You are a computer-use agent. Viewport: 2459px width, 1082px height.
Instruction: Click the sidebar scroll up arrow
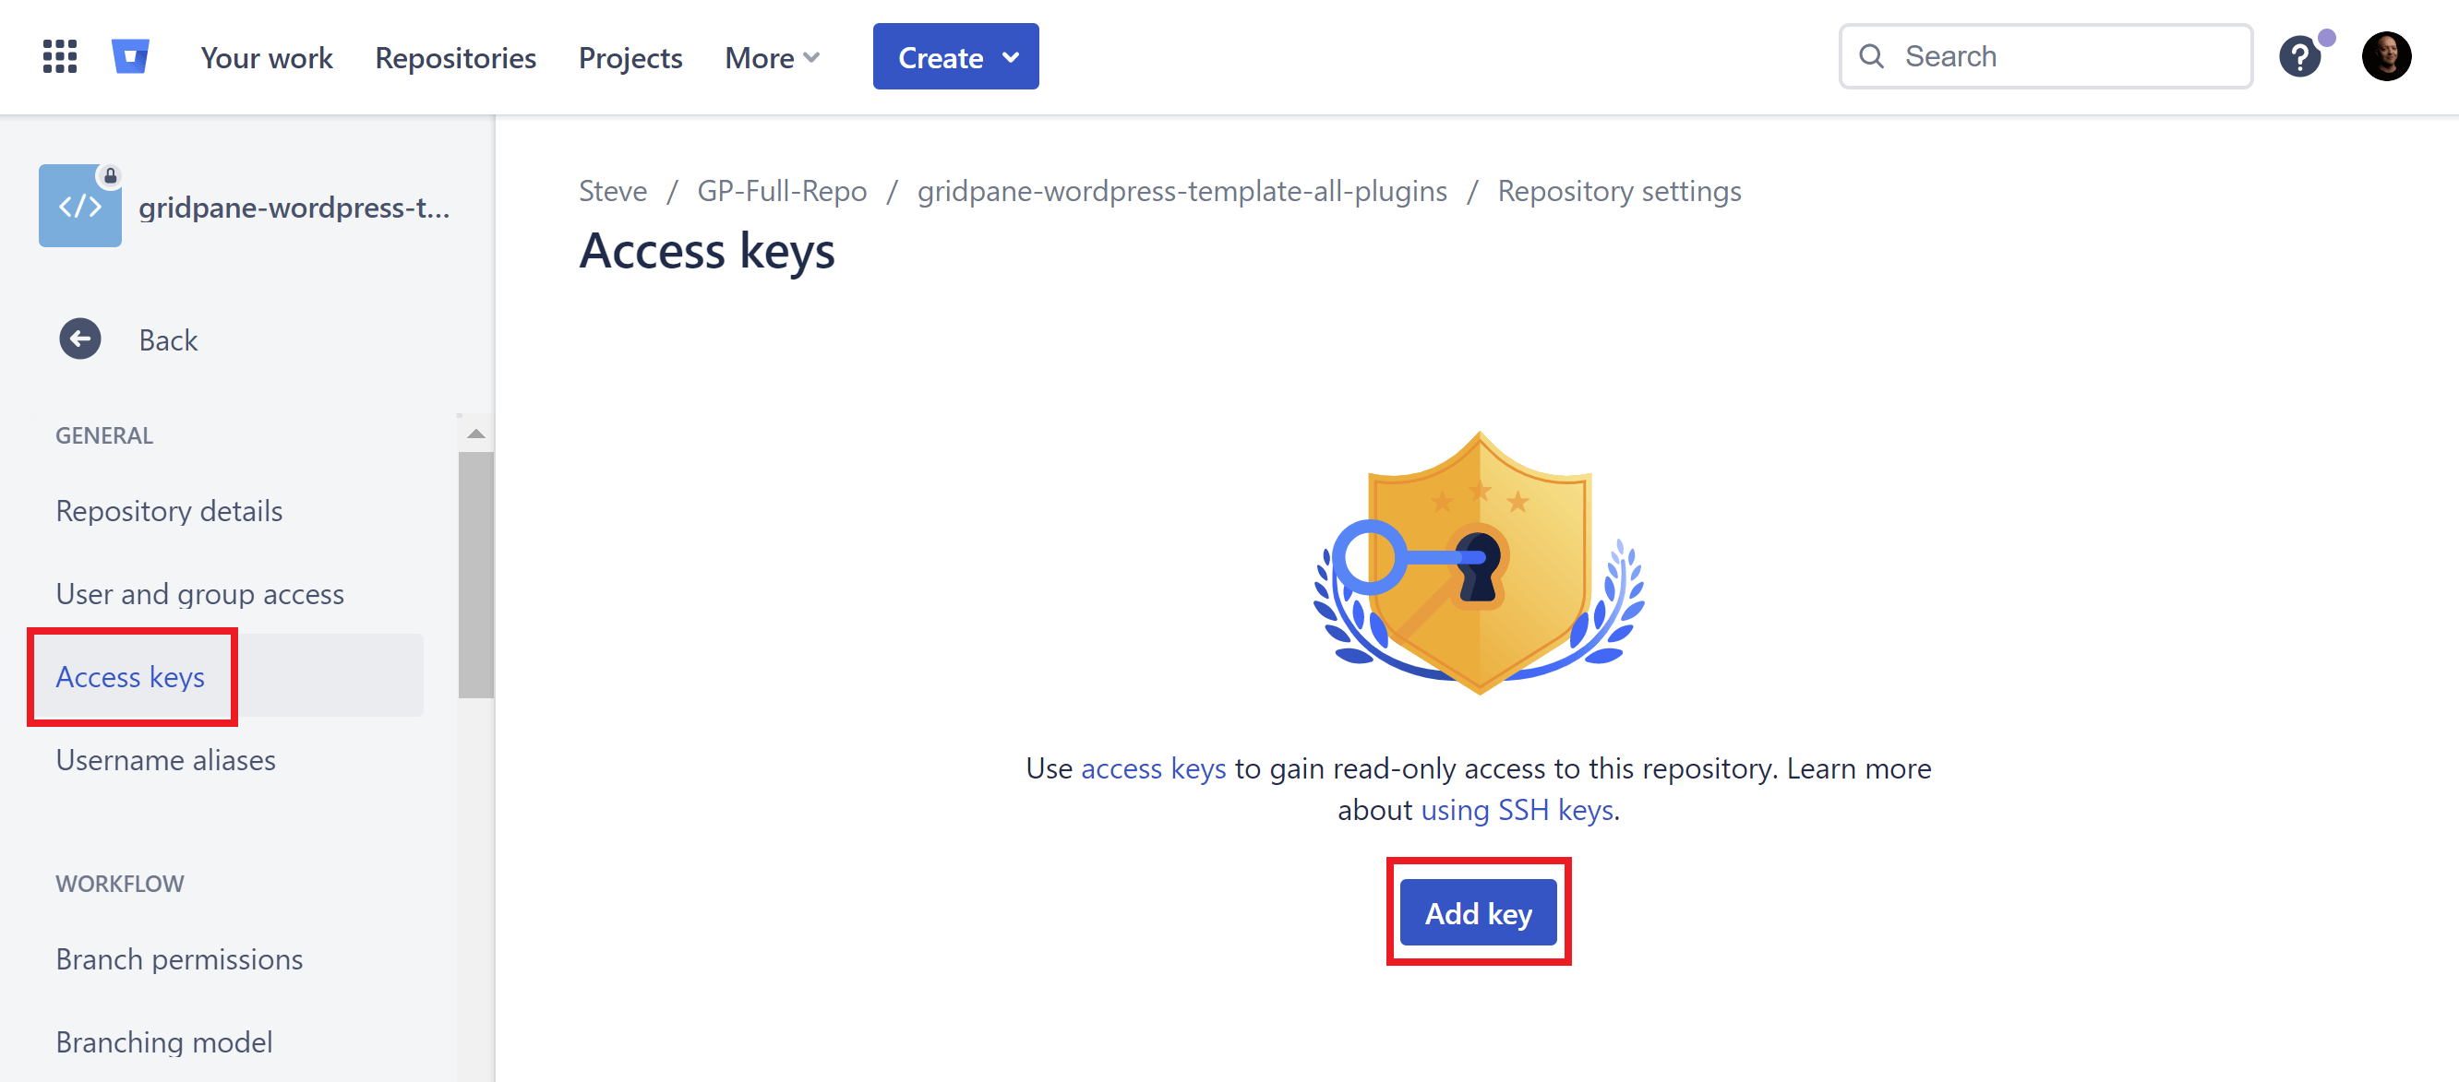point(475,434)
